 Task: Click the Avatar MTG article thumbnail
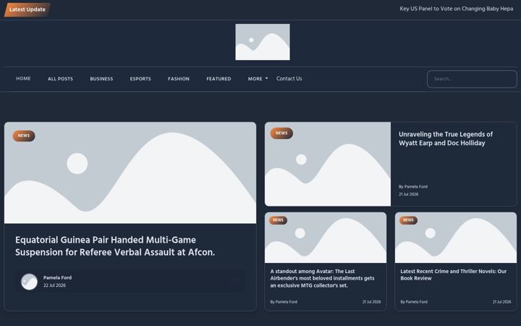point(326,238)
